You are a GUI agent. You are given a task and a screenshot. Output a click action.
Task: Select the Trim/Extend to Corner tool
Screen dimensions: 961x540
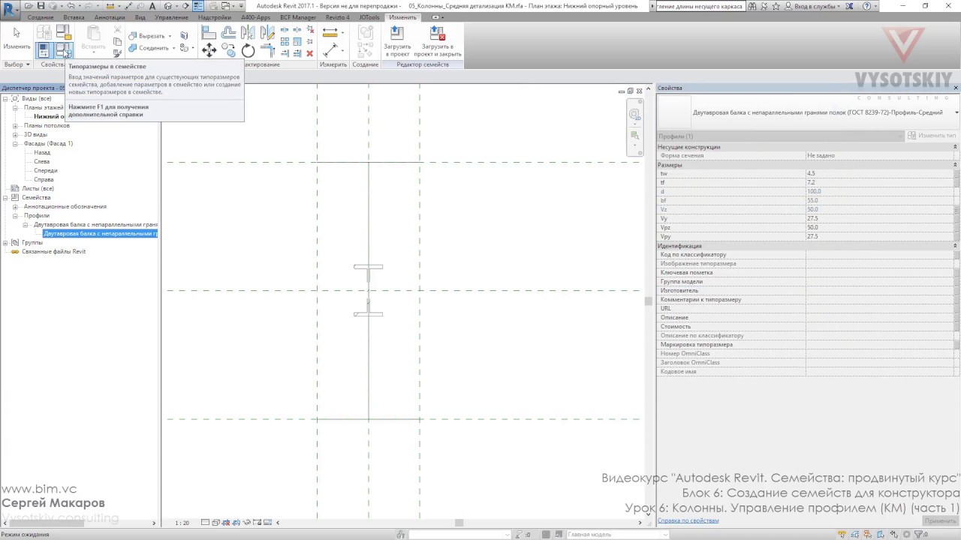click(x=267, y=50)
